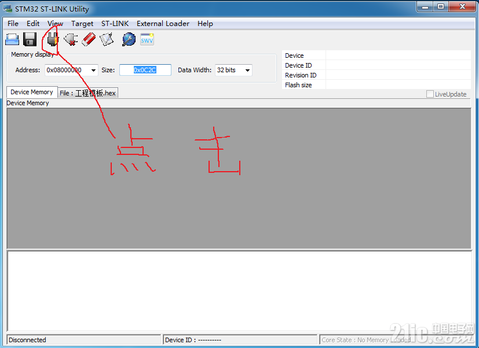
Task: Open the ST website globe icon
Action: 129,40
